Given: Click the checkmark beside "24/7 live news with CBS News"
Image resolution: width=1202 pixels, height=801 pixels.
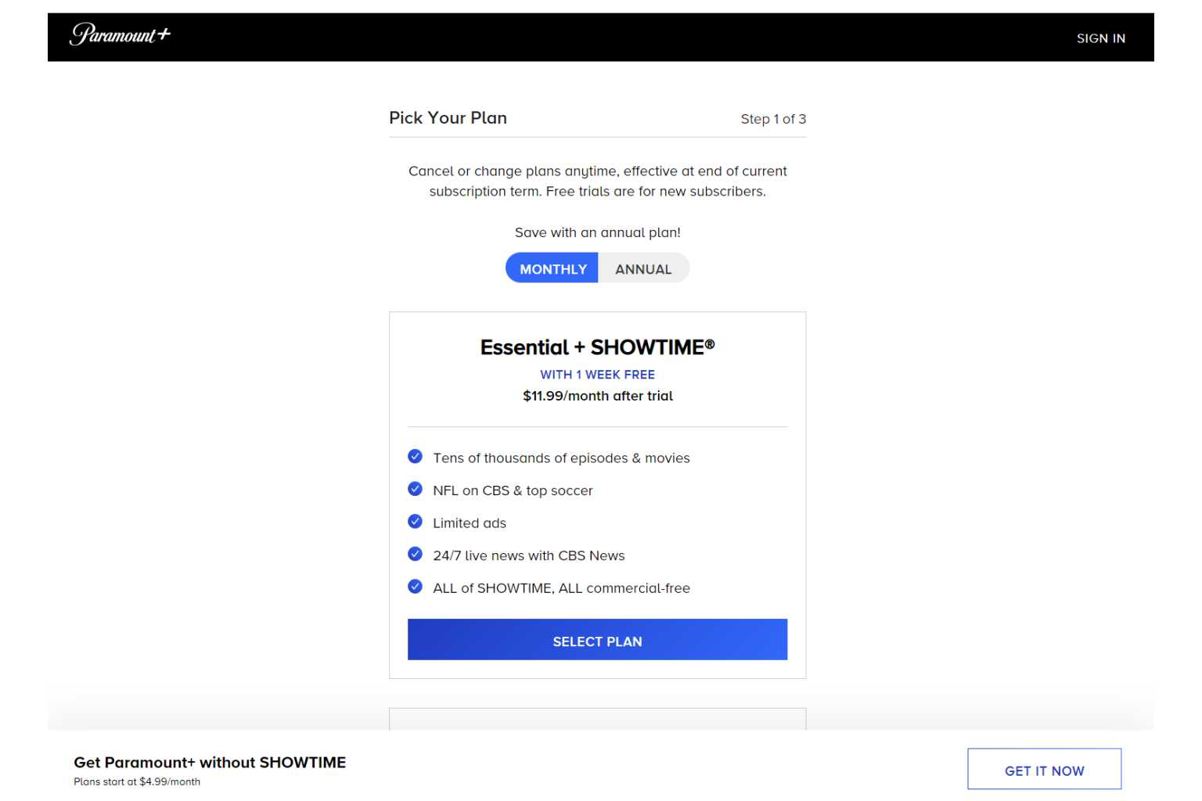Looking at the screenshot, I should pos(415,553).
